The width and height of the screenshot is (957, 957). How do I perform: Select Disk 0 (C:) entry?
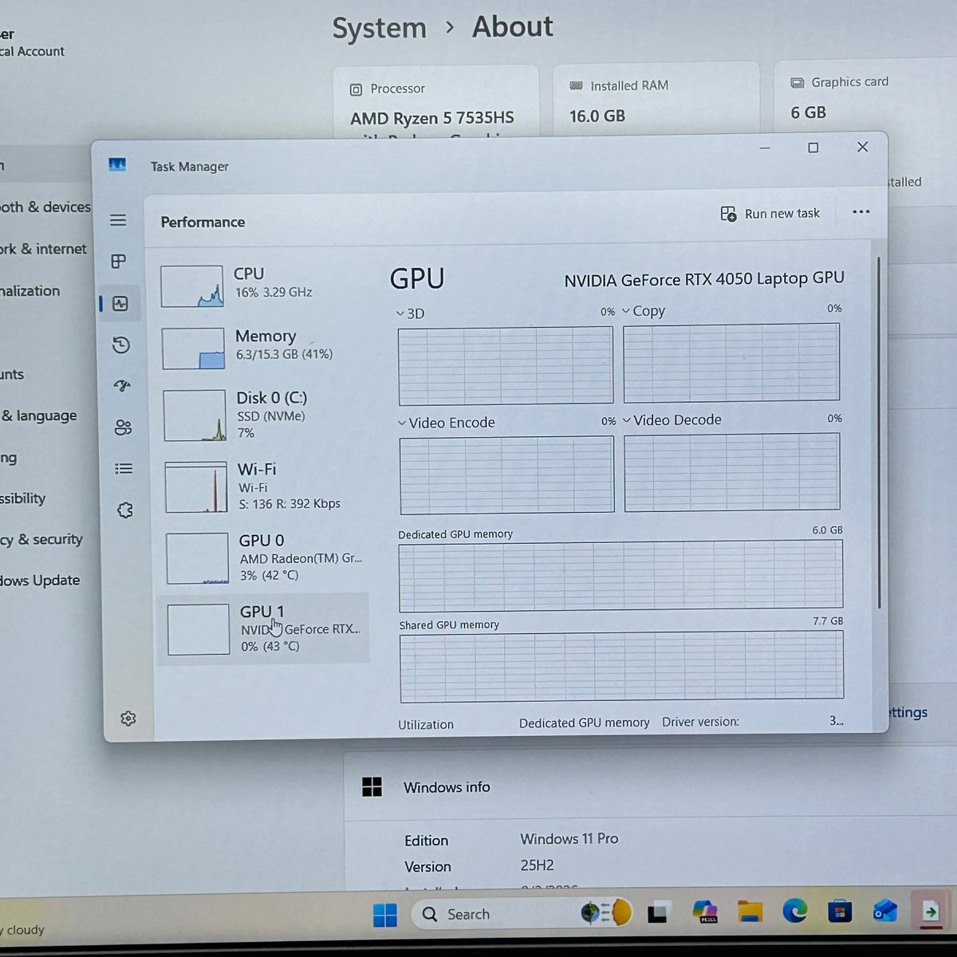tap(265, 415)
